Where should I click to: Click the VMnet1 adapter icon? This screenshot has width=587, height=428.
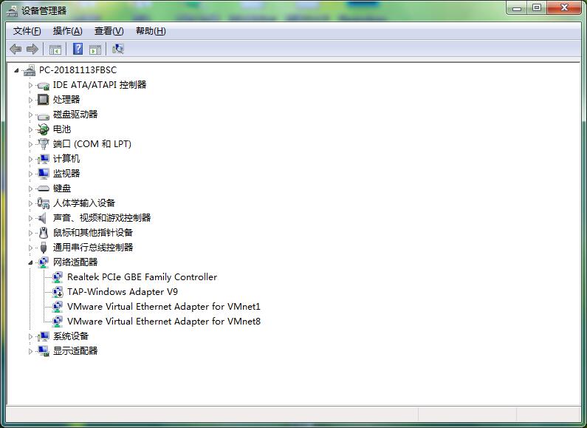click(x=58, y=307)
